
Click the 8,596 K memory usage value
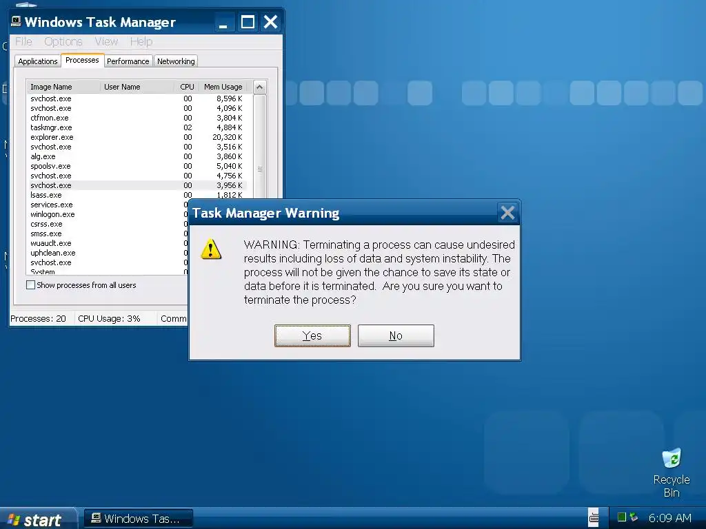point(229,98)
